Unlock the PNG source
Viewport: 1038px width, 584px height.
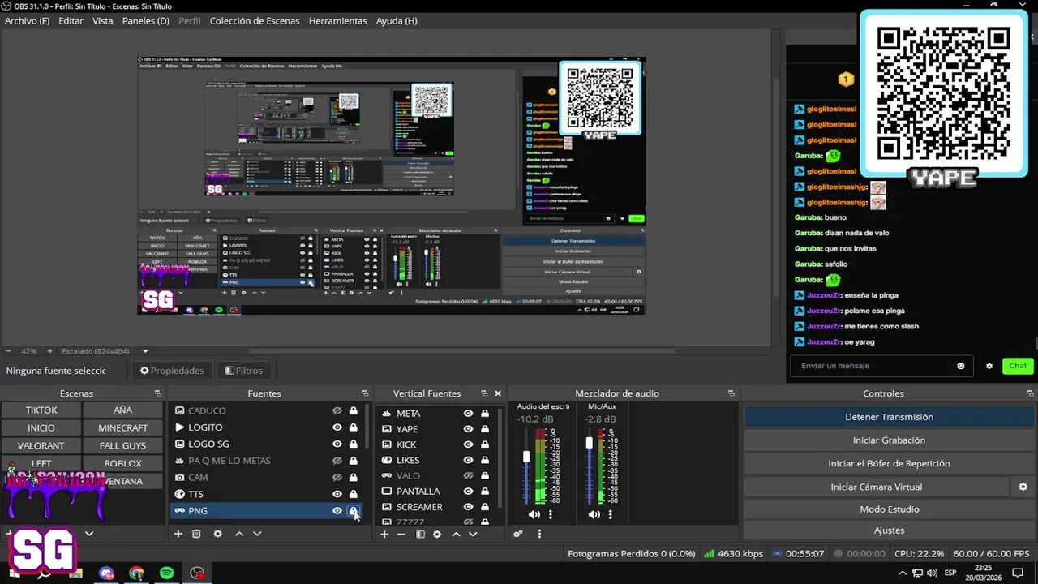[353, 511]
